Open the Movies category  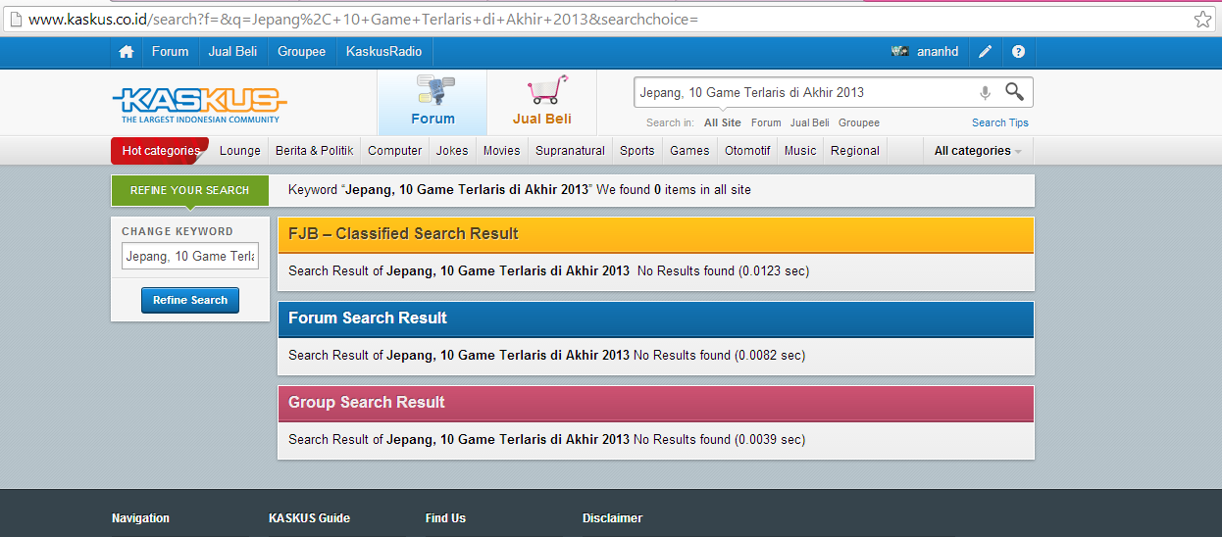click(501, 151)
